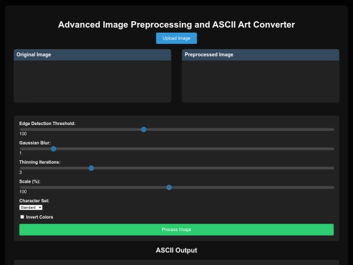The width and height of the screenshot is (353, 265).
Task: Click the Gaussian Blur slider handle
Action: point(54,149)
